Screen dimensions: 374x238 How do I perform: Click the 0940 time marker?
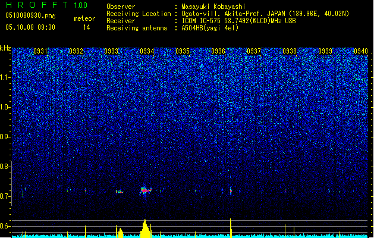[x=361, y=51]
